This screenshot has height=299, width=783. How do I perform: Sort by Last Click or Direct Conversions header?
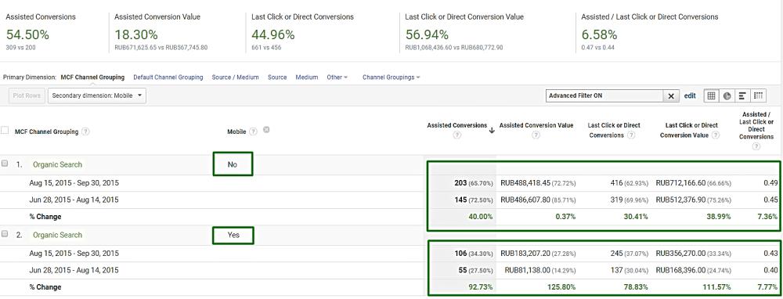[614, 130]
